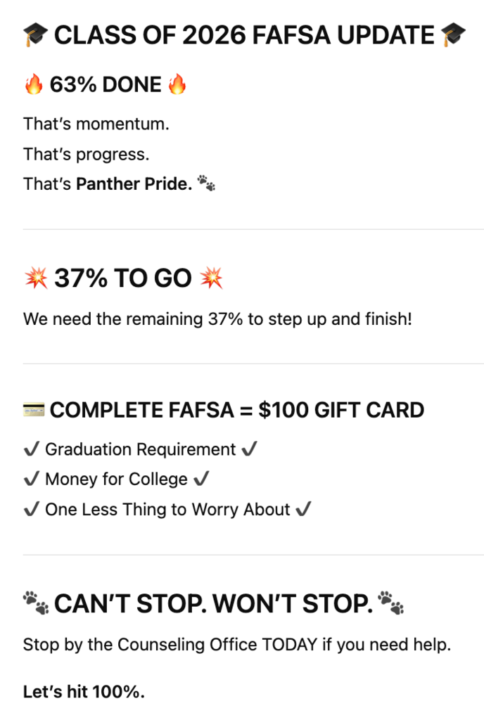Click the checkmark before One Less Thing
This screenshot has width=484, height=720.
(32, 510)
